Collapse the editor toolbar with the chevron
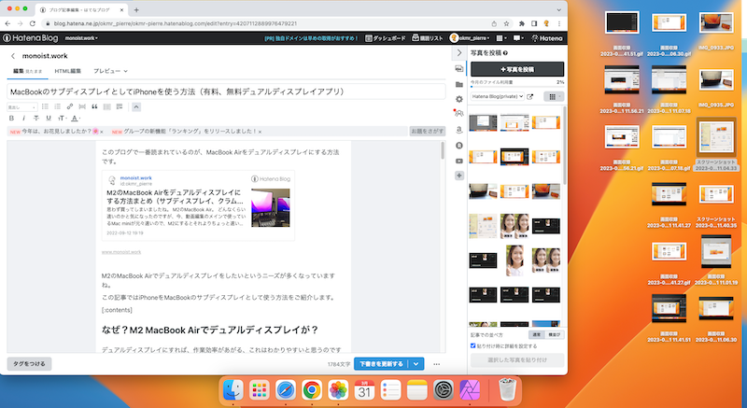The image size is (747, 408). [136, 106]
